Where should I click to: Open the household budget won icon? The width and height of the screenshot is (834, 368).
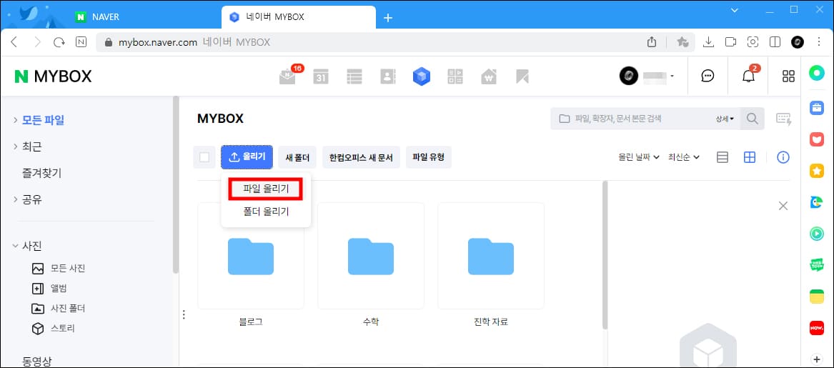coord(488,76)
